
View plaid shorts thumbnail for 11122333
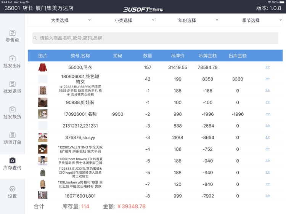(x=43, y=91)
